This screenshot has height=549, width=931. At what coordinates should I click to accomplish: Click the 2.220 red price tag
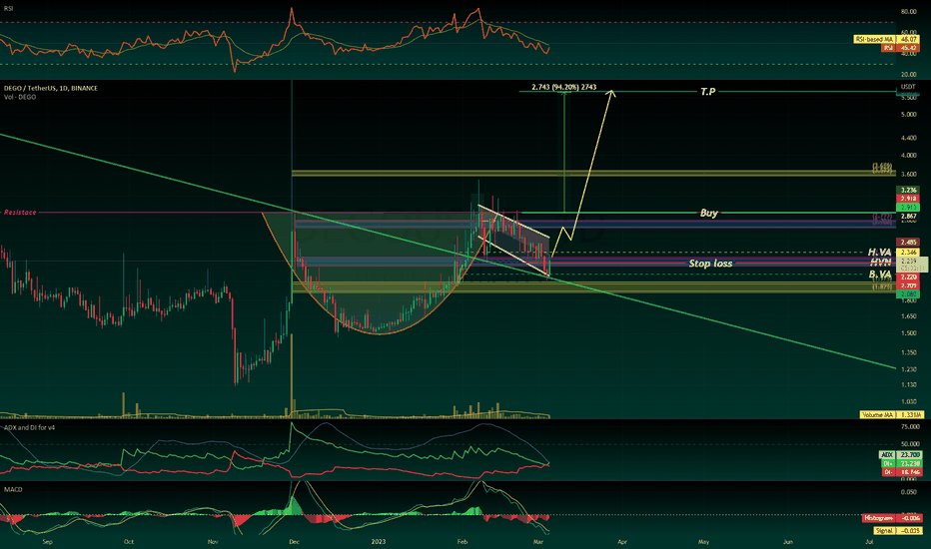tap(908, 277)
